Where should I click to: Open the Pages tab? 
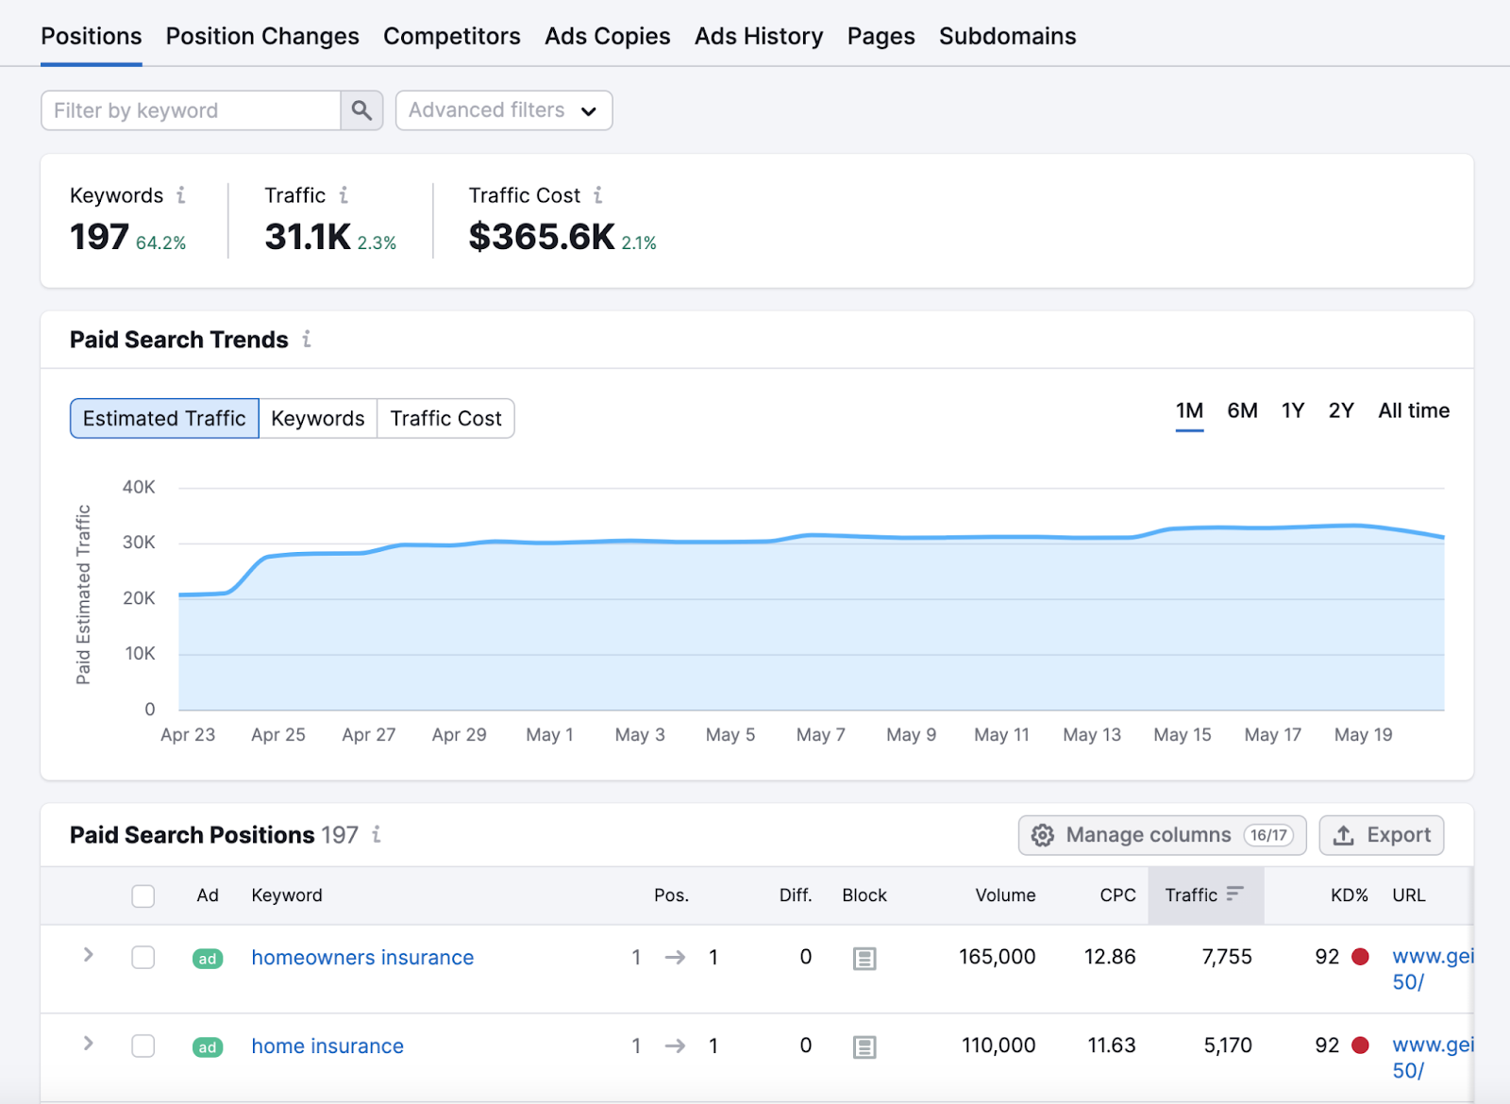881,36
